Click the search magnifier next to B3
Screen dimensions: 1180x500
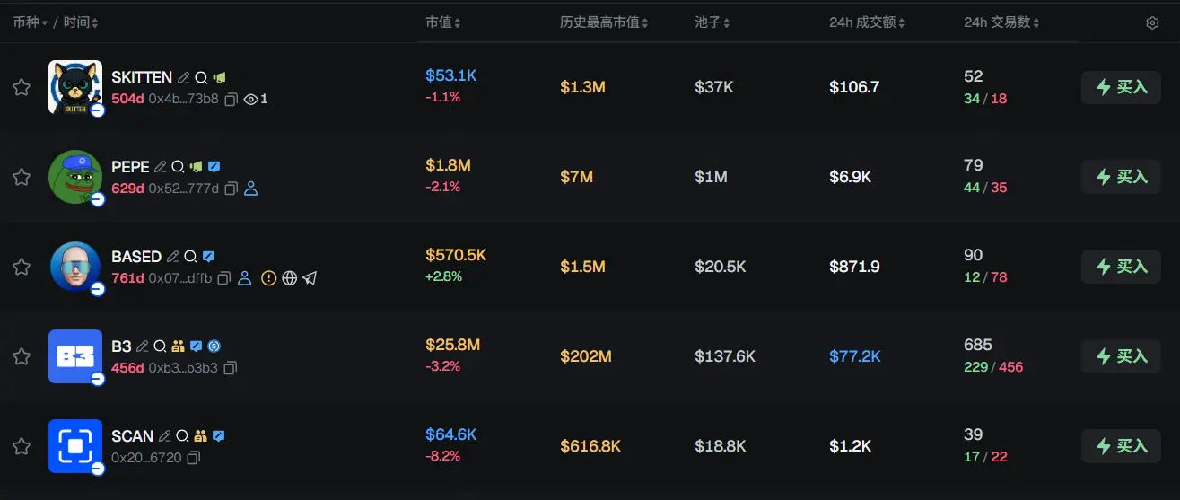click(x=160, y=346)
